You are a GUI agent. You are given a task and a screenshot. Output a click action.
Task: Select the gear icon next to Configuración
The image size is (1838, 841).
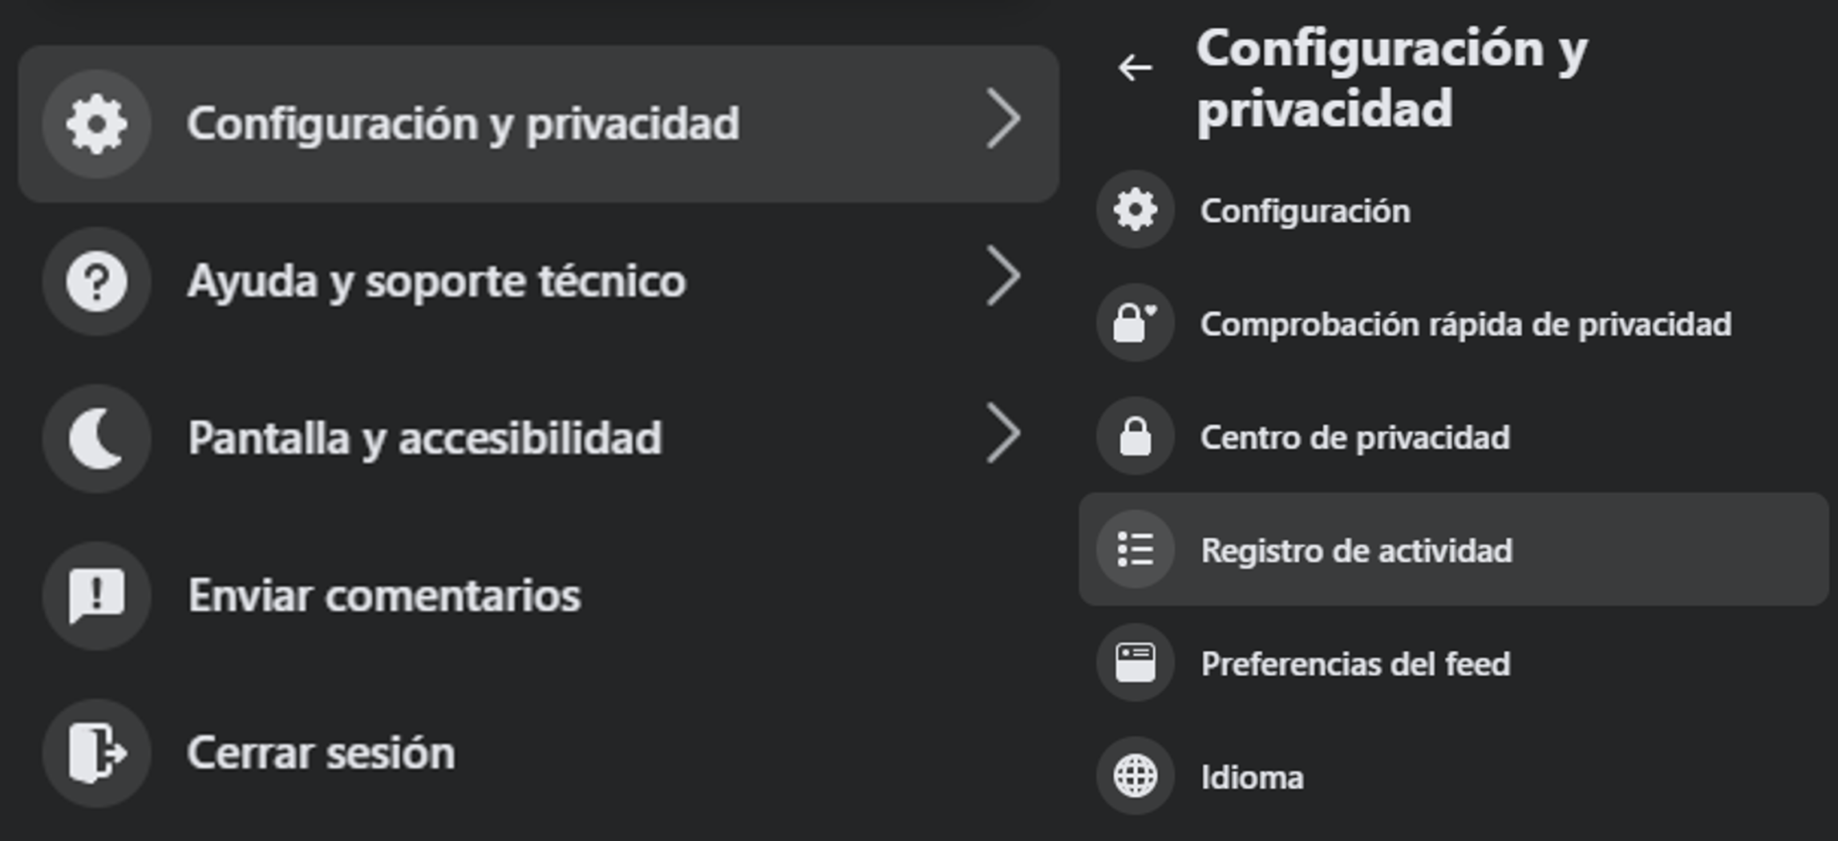tap(1135, 211)
